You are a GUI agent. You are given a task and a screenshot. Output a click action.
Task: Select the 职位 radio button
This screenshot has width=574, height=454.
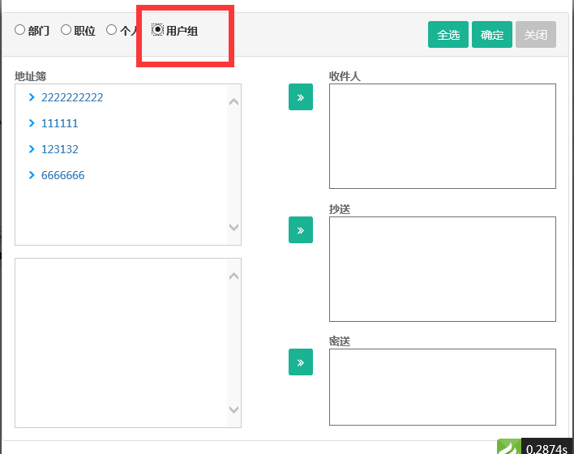coord(66,30)
